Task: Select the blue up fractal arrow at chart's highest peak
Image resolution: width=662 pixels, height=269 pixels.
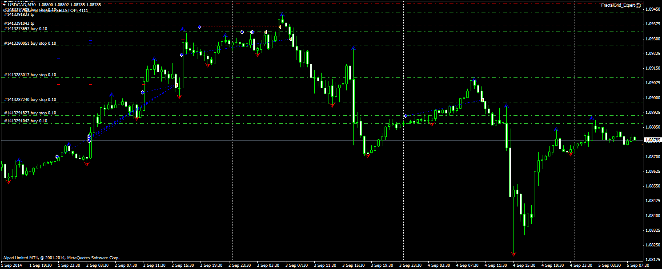Action: [x=281, y=15]
